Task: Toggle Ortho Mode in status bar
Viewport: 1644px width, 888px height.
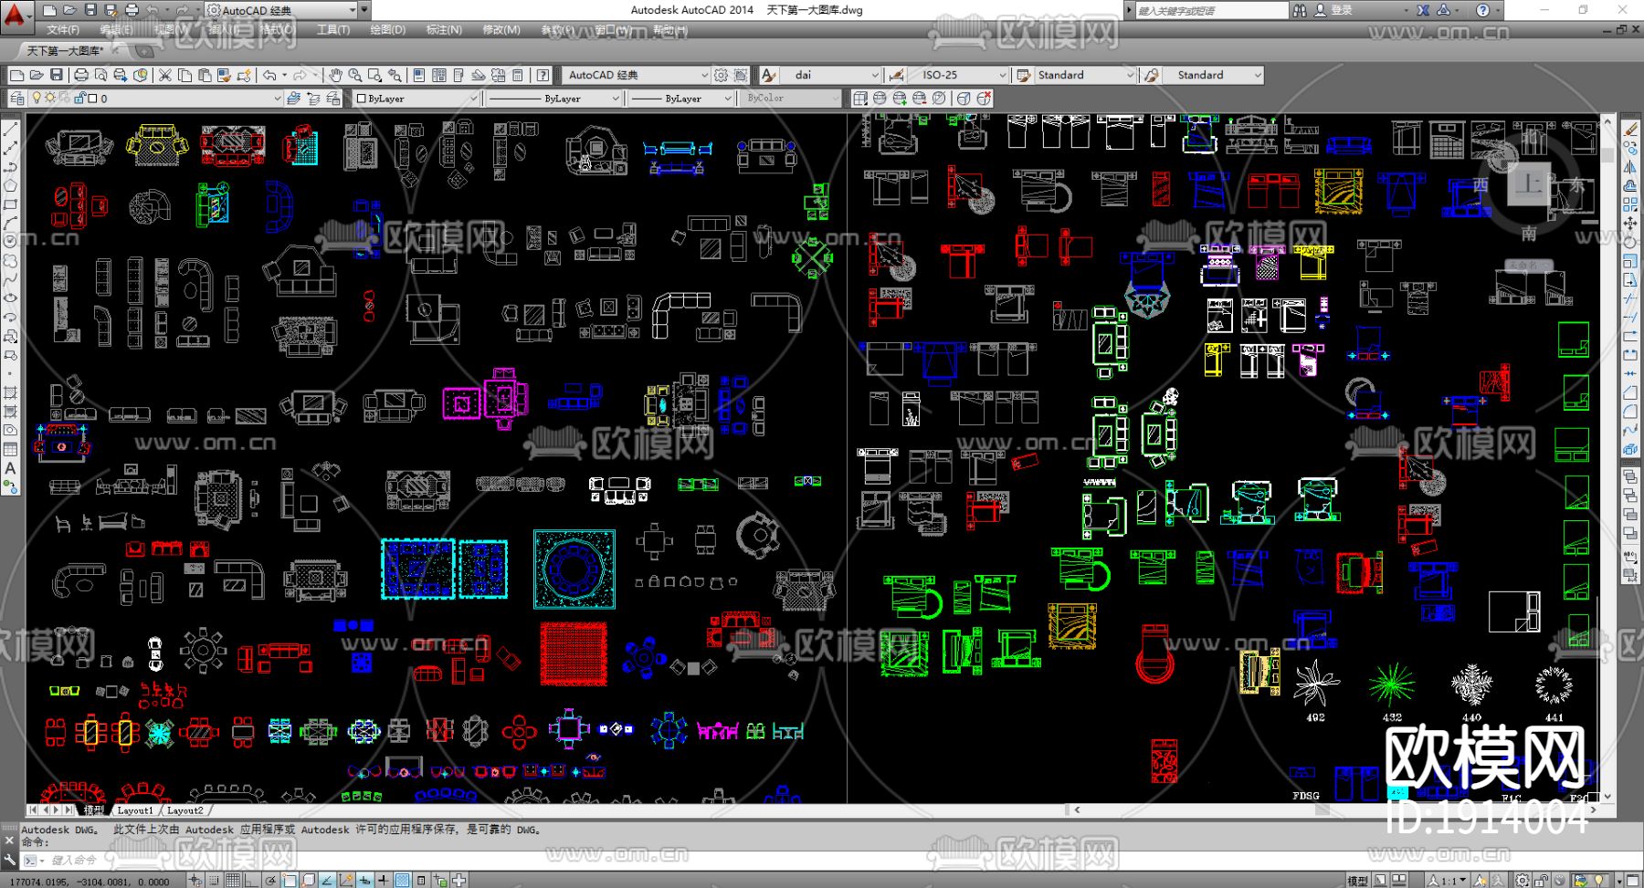Action: [x=251, y=880]
